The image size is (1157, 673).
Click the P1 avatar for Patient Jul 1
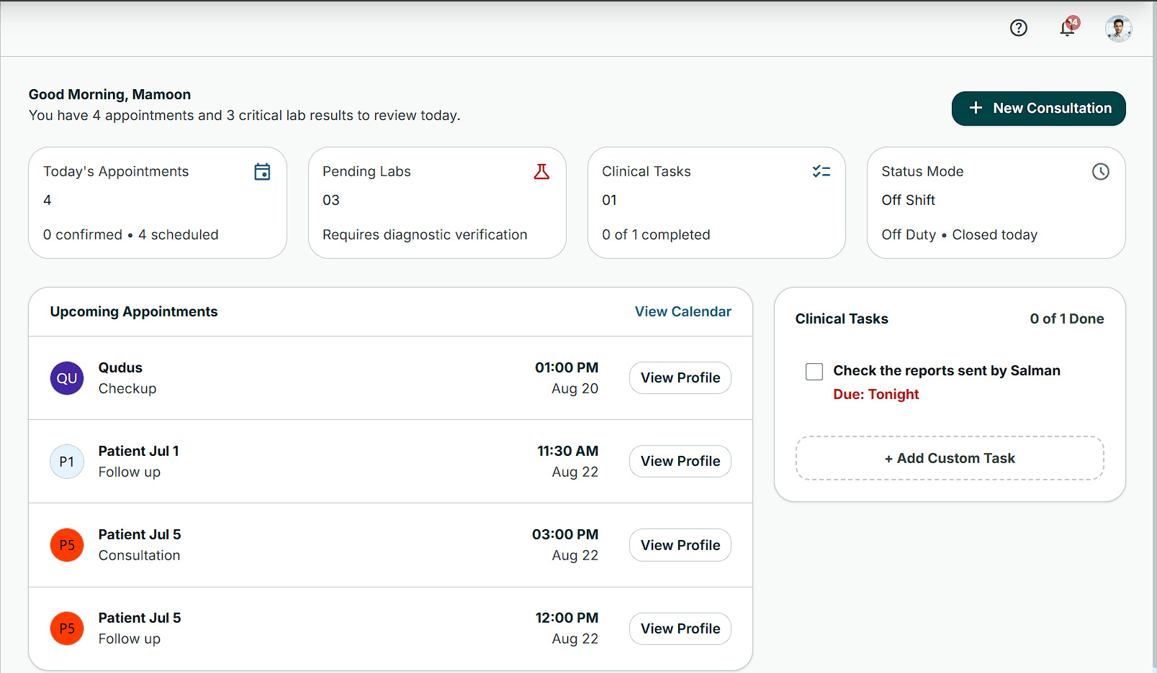pyautogui.click(x=67, y=462)
